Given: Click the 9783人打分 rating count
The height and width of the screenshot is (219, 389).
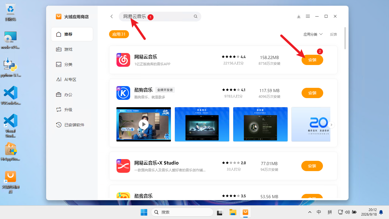Looking at the screenshot, I should [x=234, y=96].
